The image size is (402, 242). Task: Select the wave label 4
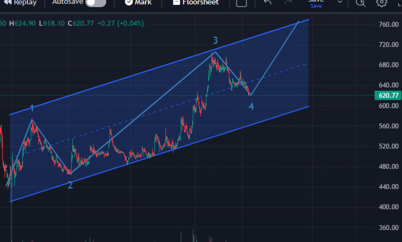coord(251,107)
